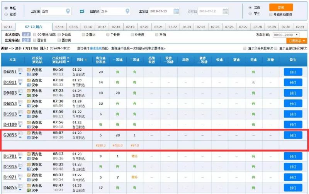This screenshot has width=309, height=194.
Task: Select the 学生 student radio button
Action: [250, 14]
